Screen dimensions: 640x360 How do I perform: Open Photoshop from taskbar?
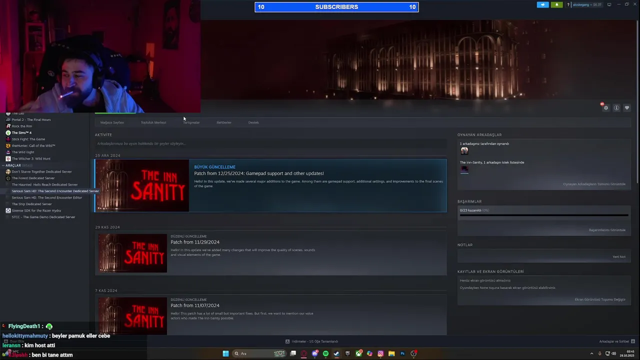402,353
